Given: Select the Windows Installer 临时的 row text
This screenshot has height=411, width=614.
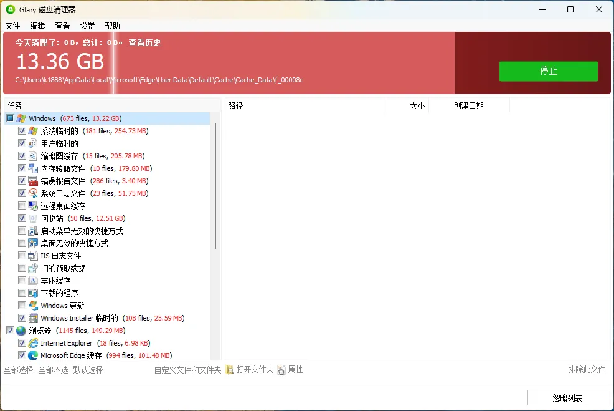Looking at the screenshot, I should click(112, 318).
